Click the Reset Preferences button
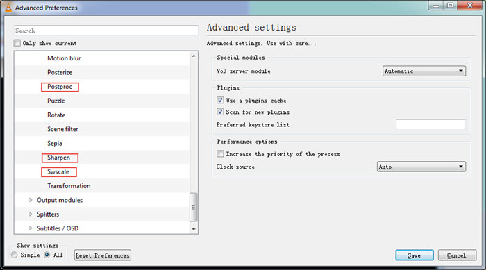Viewport: 486px width, 270px height. tap(102, 255)
